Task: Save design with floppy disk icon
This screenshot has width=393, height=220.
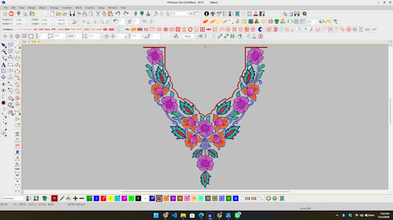Action: click(72, 14)
